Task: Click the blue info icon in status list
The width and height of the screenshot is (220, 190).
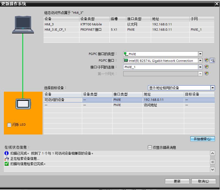Action: [x=6, y=153]
